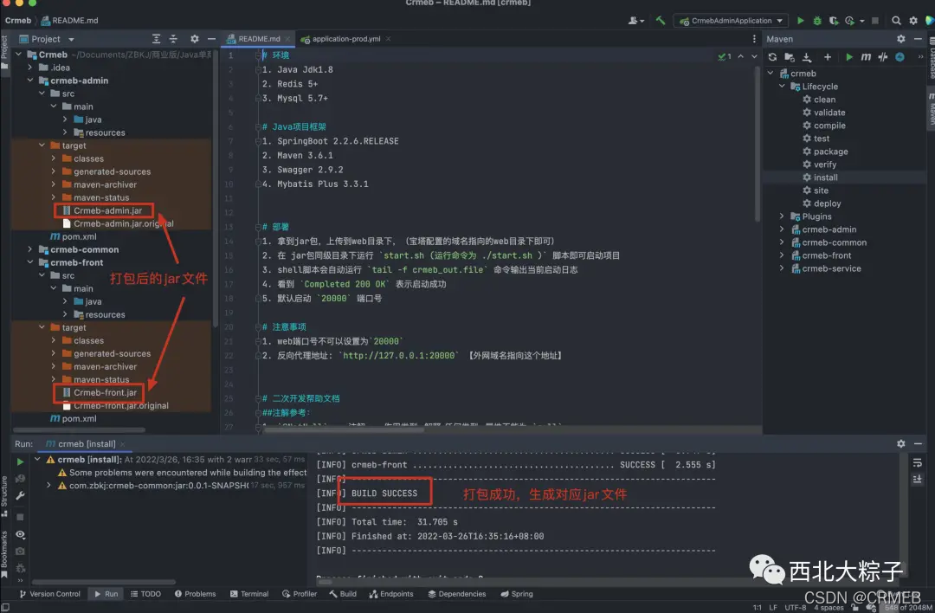
Task: Run CrmebAdminApplication with green play button
Action: tap(800, 20)
